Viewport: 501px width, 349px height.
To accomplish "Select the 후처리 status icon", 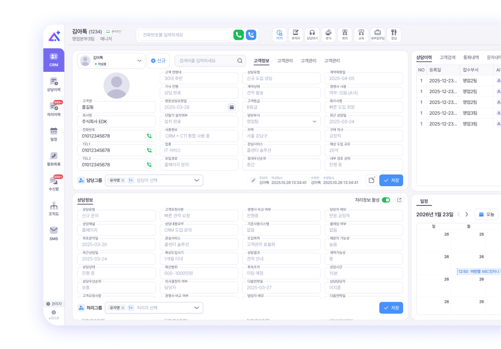I will point(295,35).
